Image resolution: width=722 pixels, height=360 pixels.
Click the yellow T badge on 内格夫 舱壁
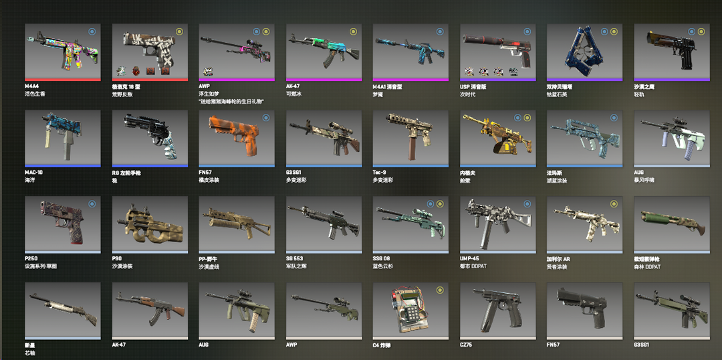point(527,118)
